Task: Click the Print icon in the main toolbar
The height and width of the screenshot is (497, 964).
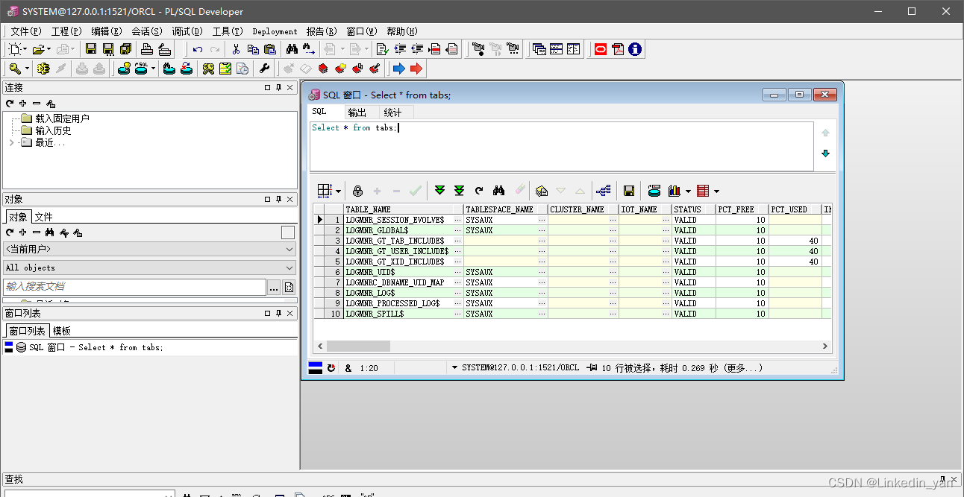Action: pos(147,49)
